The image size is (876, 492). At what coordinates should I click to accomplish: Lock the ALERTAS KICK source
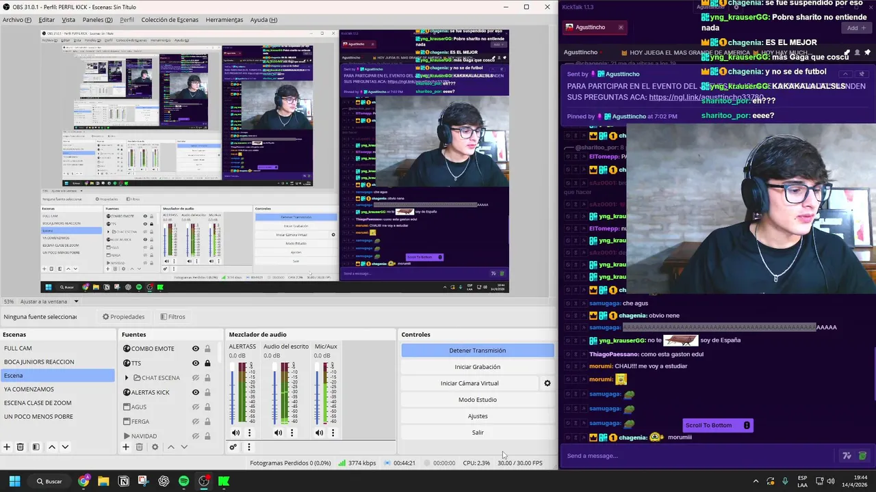(207, 392)
